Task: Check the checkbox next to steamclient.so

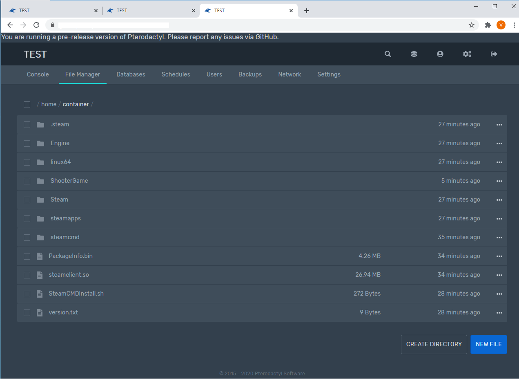Action: (27, 275)
